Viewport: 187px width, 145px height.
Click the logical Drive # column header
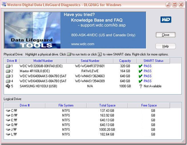(x=25, y=105)
